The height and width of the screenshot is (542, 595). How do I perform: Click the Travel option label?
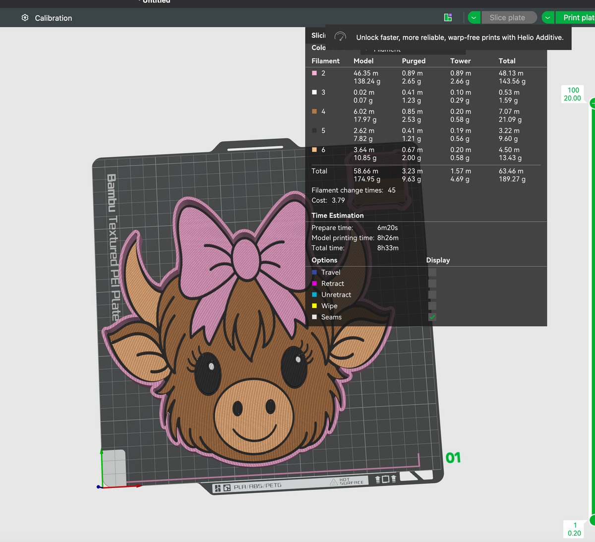click(x=331, y=272)
